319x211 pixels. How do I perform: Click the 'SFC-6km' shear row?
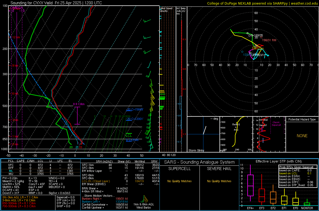click(121, 175)
